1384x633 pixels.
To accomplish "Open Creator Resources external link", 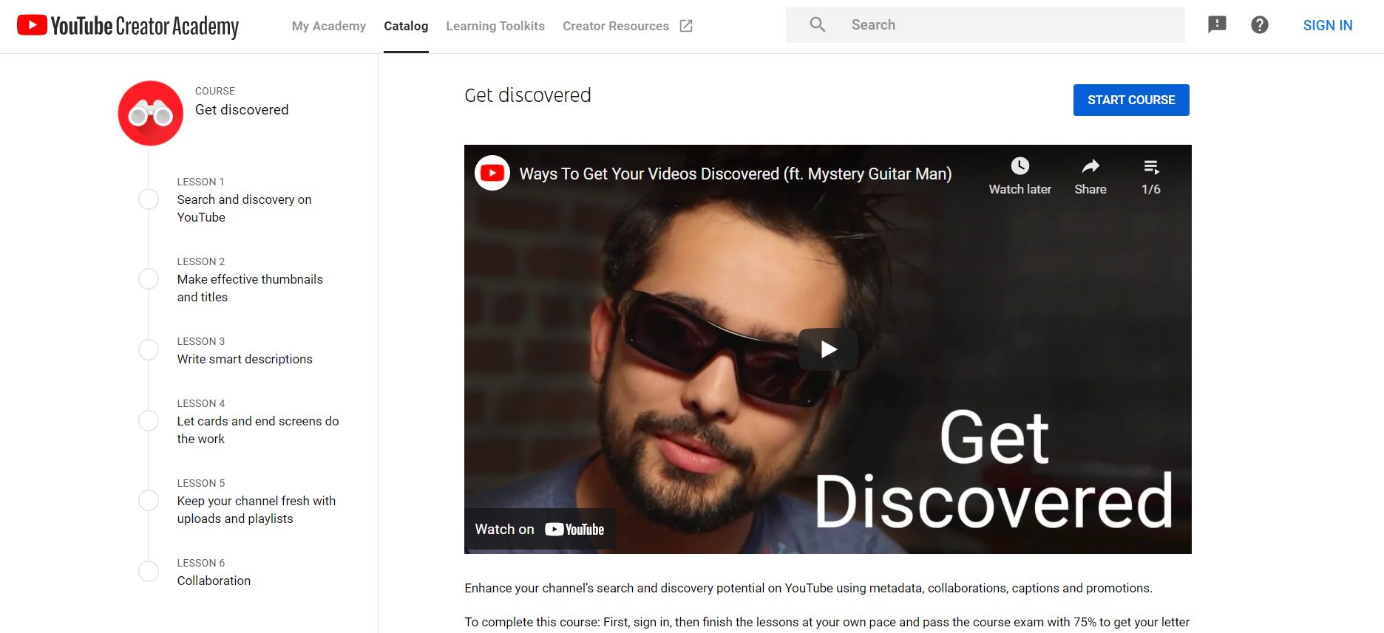I will click(x=616, y=26).
